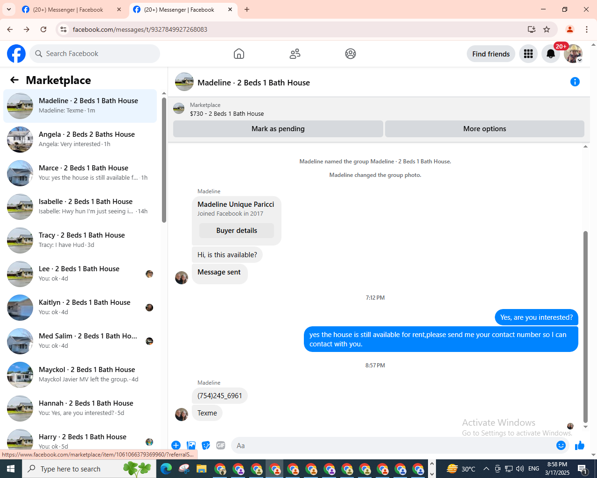View site information icon in address bar
597x478 pixels.
[63, 29]
